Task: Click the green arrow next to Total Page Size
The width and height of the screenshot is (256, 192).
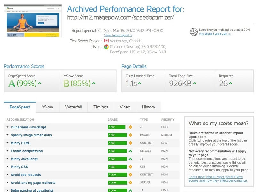Action: (x=195, y=84)
